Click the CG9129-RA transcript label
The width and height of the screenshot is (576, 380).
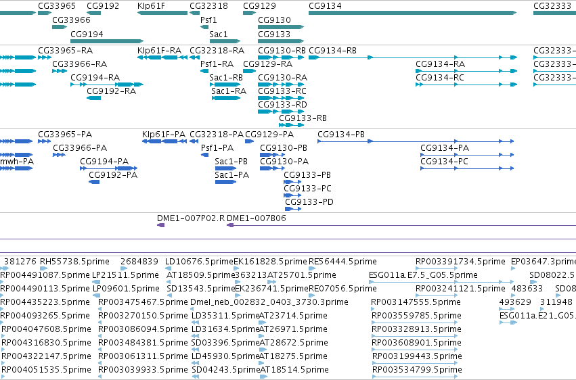[x=268, y=64]
